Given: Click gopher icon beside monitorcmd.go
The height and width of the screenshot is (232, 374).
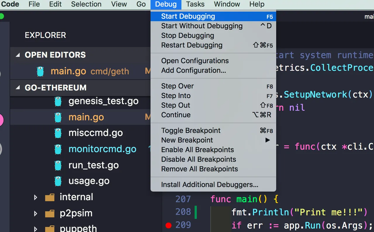Looking at the screenshot, I should tap(58, 149).
